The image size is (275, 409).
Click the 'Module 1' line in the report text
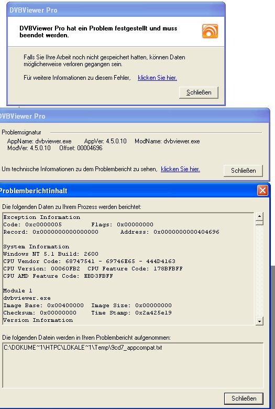[17, 290]
